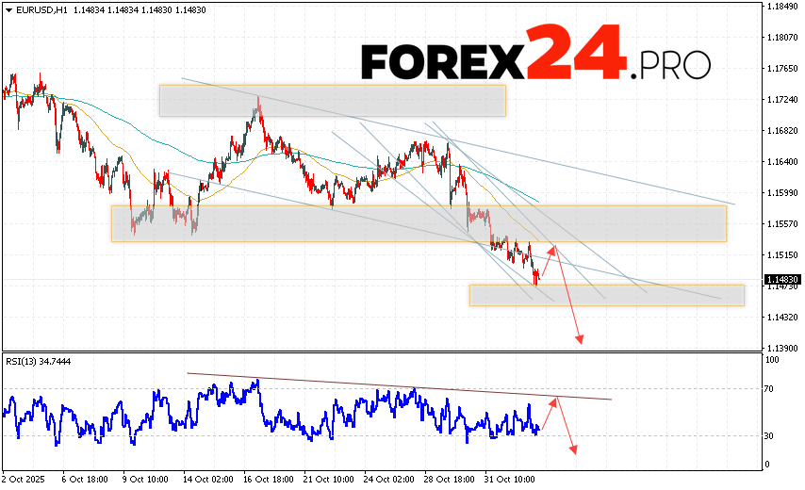Click RSI scale label 100
The width and height of the screenshot is (805, 490).
[772, 360]
